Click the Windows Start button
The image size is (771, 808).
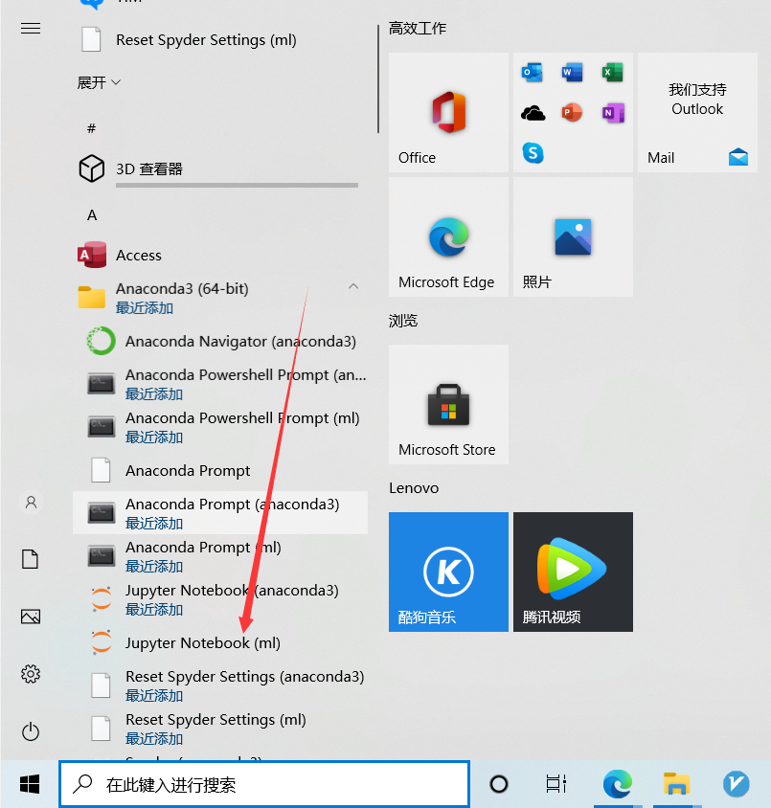[x=30, y=784]
